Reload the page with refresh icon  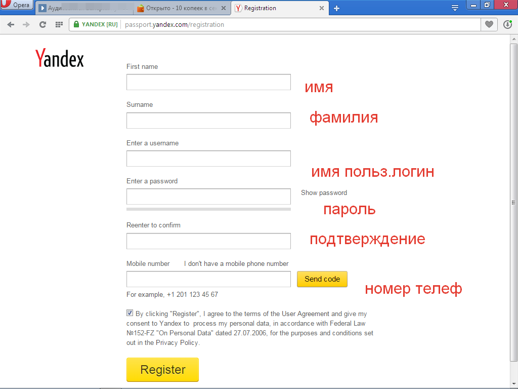(x=42, y=24)
